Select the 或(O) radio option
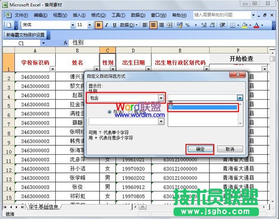This screenshot has width=279, height=219. [x=130, y=112]
